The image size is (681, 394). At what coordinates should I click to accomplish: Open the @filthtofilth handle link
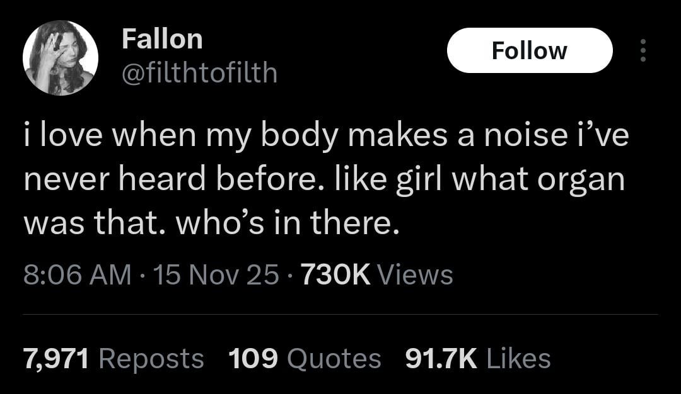coord(199,74)
